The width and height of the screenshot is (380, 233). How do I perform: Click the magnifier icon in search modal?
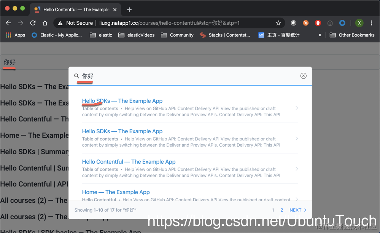tap(76, 76)
